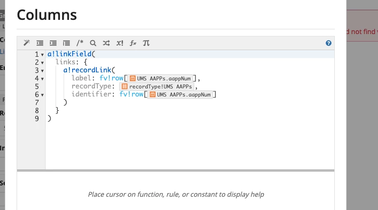Click the closing parenthesis on line 9
This screenshot has width=378, height=210.
(x=49, y=119)
